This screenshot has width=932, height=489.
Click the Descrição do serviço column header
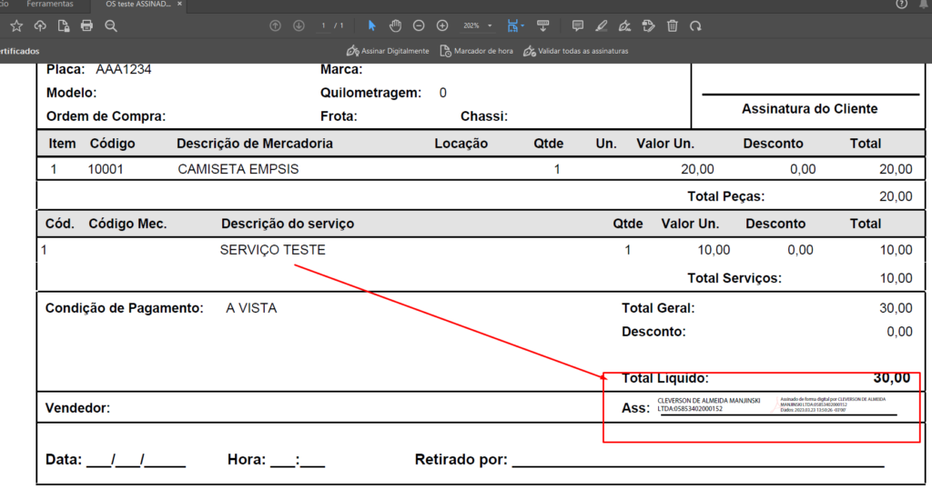[287, 224]
